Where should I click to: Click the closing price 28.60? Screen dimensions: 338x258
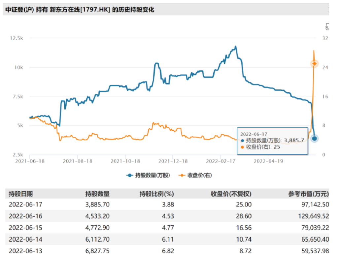click(x=244, y=216)
